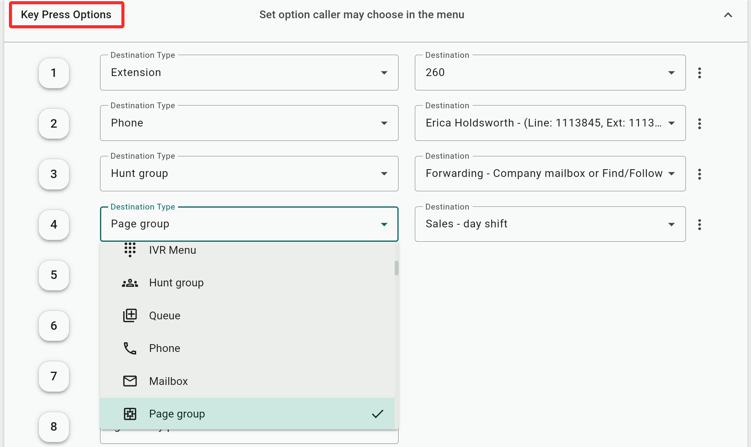751x447 pixels.
Task: Click the key 5 number button
Action: (x=54, y=275)
